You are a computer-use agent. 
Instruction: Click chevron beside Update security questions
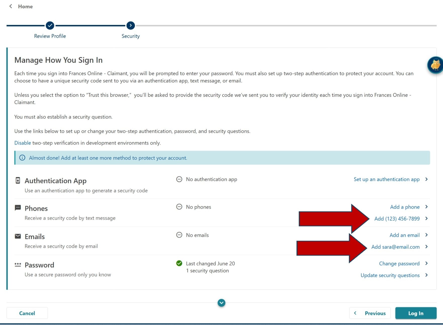426,275
